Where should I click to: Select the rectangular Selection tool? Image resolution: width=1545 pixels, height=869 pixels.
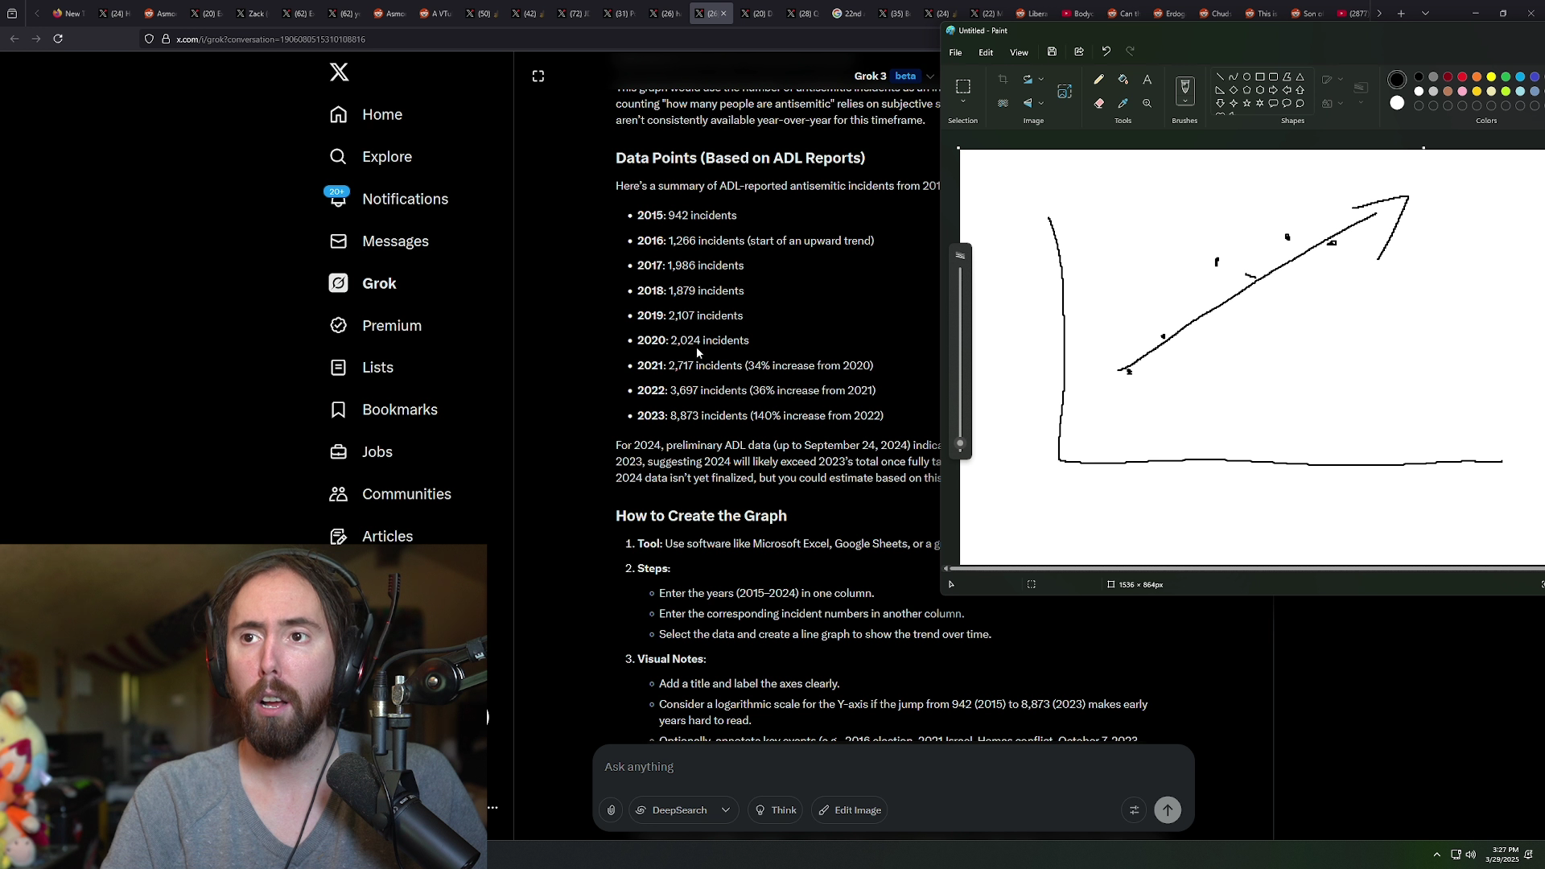pyautogui.click(x=963, y=86)
